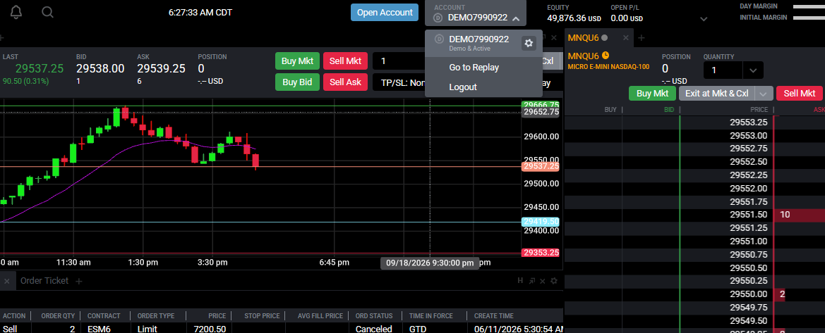Click the 29549.75 DOM price row
Screen dimensions: 825x333
coord(749,307)
